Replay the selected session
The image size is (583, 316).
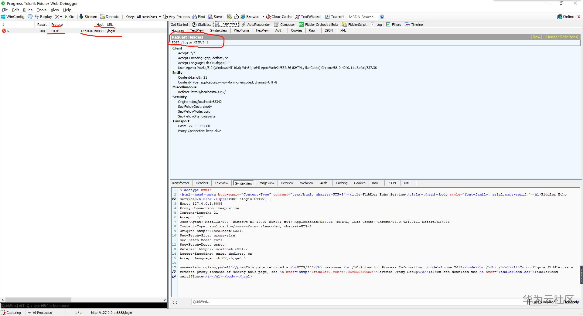[x=43, y=17]
